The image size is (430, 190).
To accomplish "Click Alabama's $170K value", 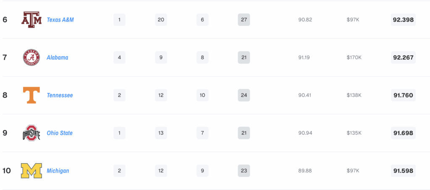I will [x=354, y=57].
